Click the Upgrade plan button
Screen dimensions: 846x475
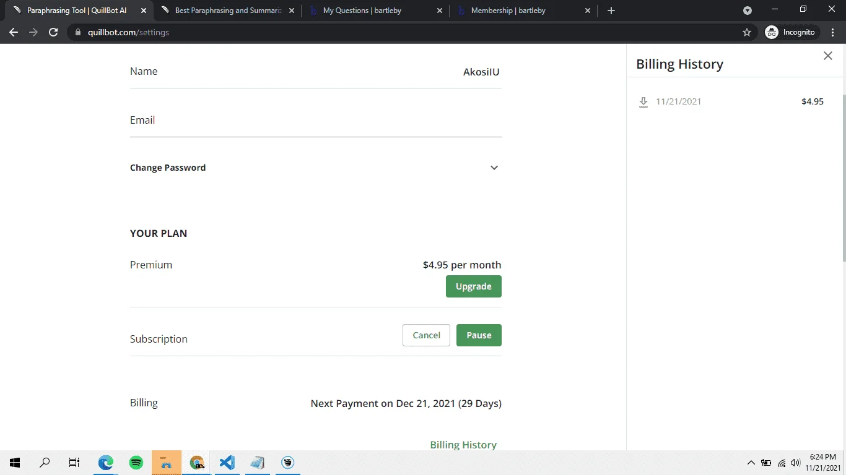click(473, 286)
